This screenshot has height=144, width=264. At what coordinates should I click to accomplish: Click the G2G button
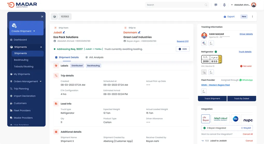pos(182,49)
